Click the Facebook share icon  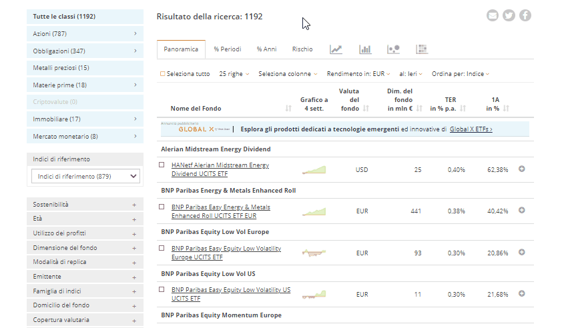pyautogui.click(x=525, y=15)
